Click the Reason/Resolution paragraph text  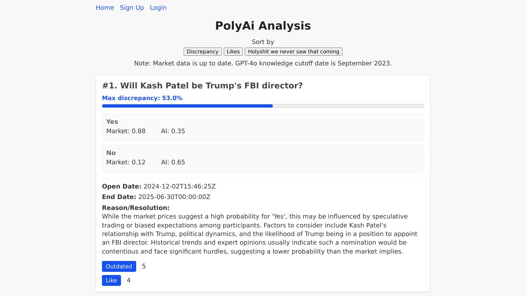click(x=259, y=234)
